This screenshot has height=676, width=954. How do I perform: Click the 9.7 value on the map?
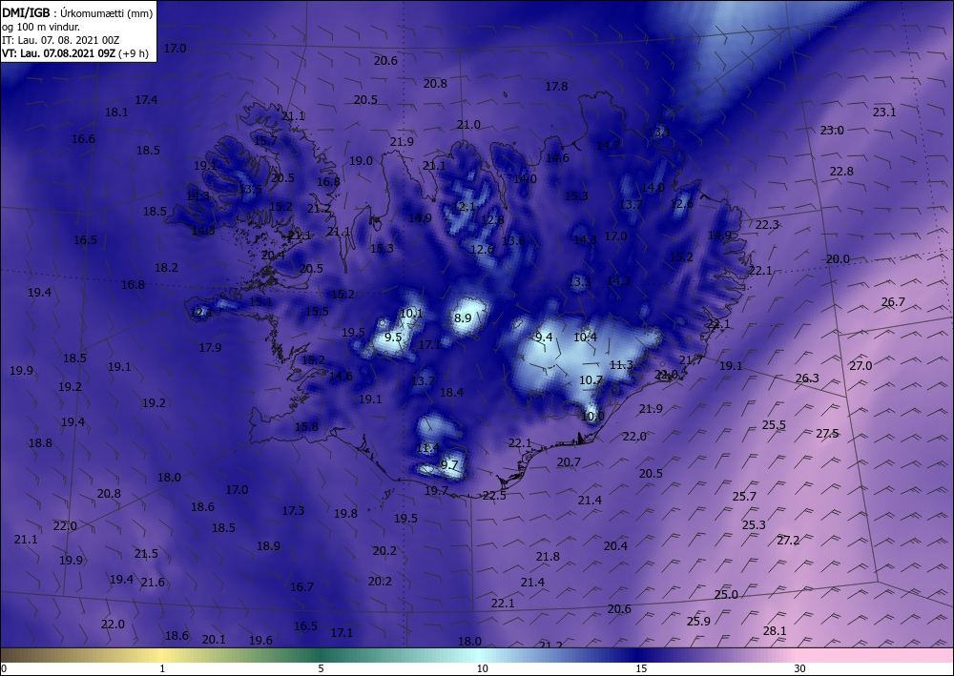pyautogui.click(x=449, y=465)
